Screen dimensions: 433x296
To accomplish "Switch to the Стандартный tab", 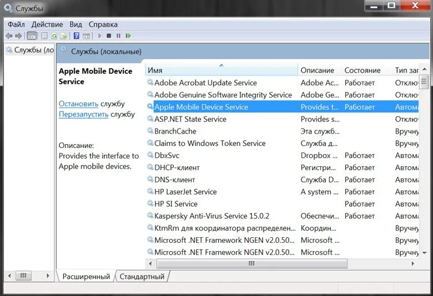I will tap(142, 276).
